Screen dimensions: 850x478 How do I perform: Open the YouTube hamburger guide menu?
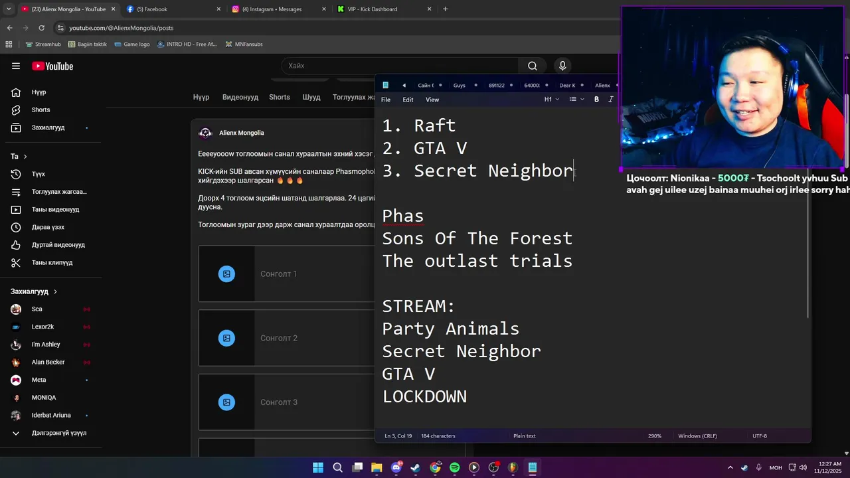tap(16, 66)
